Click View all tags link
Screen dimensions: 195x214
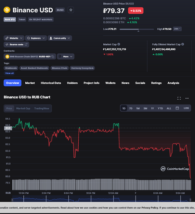coord(9,73)
